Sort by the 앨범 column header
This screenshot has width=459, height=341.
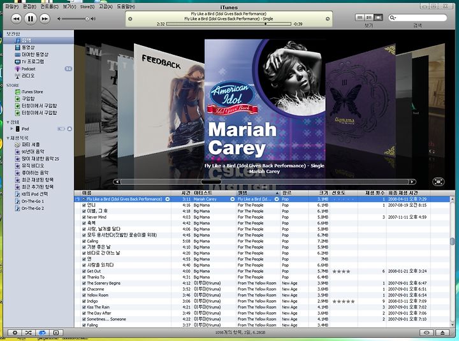258,193
